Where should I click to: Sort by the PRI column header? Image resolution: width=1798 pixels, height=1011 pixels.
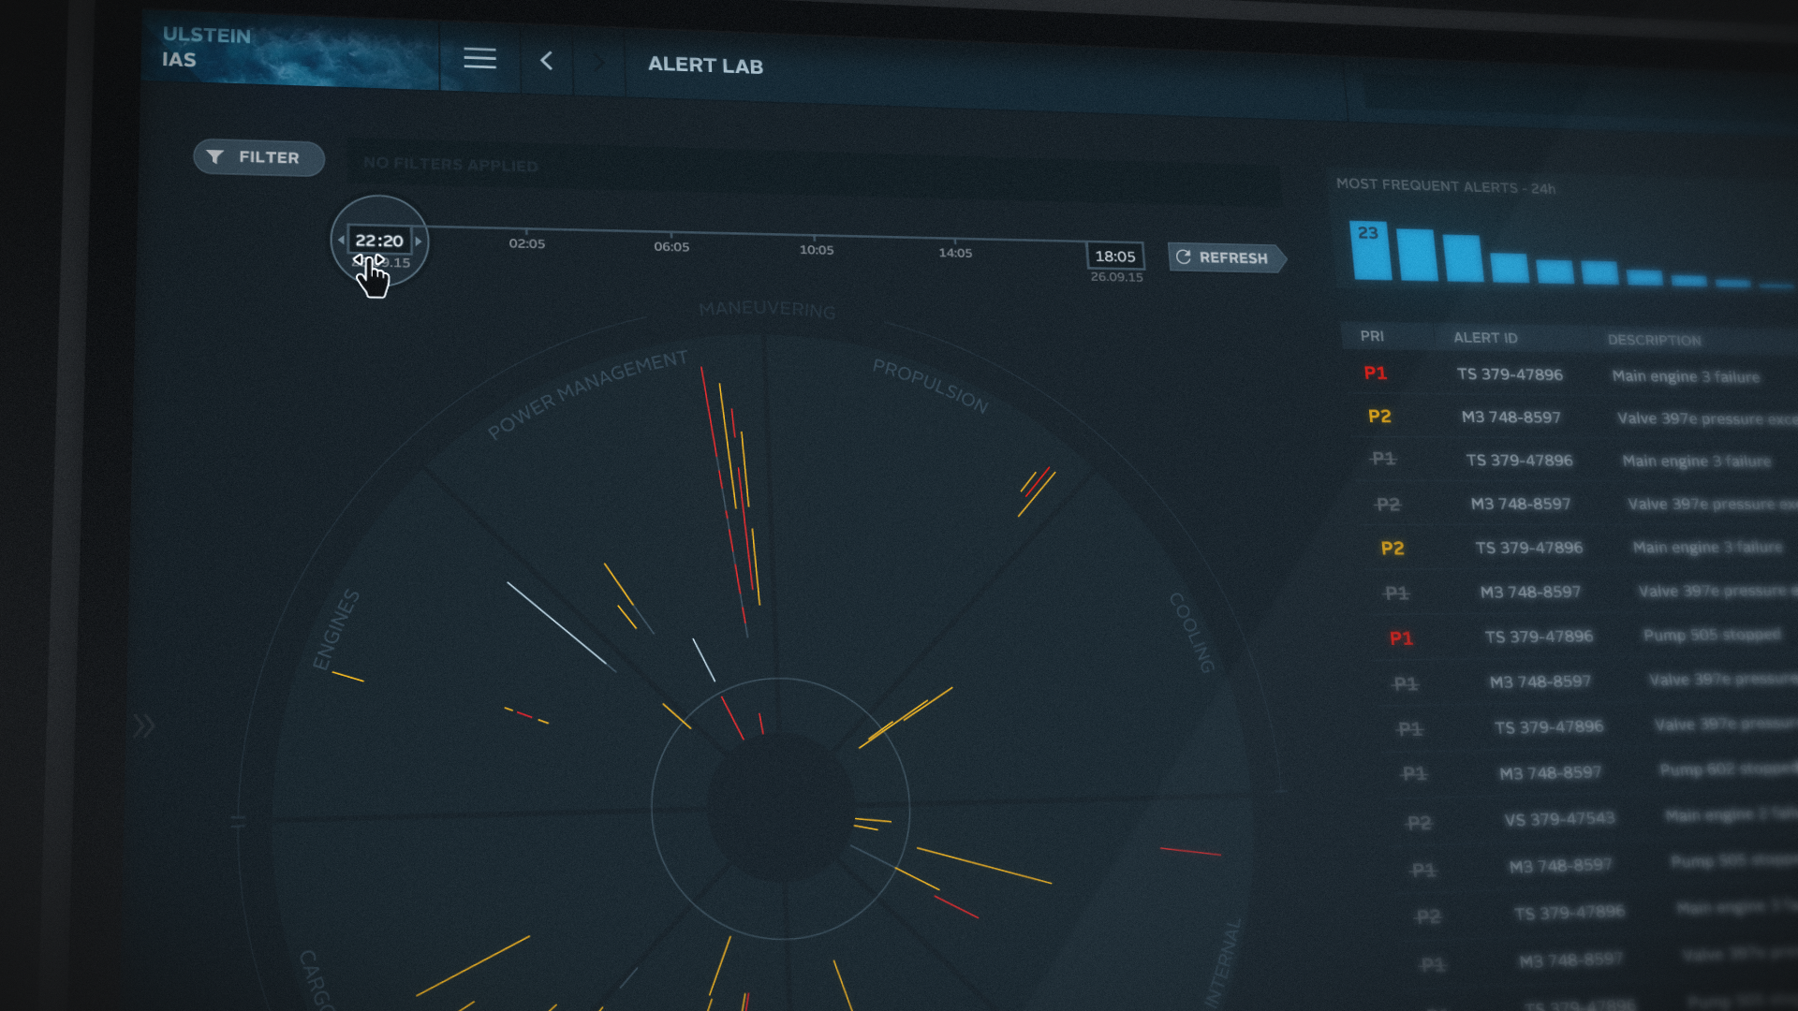(1372, 336)
